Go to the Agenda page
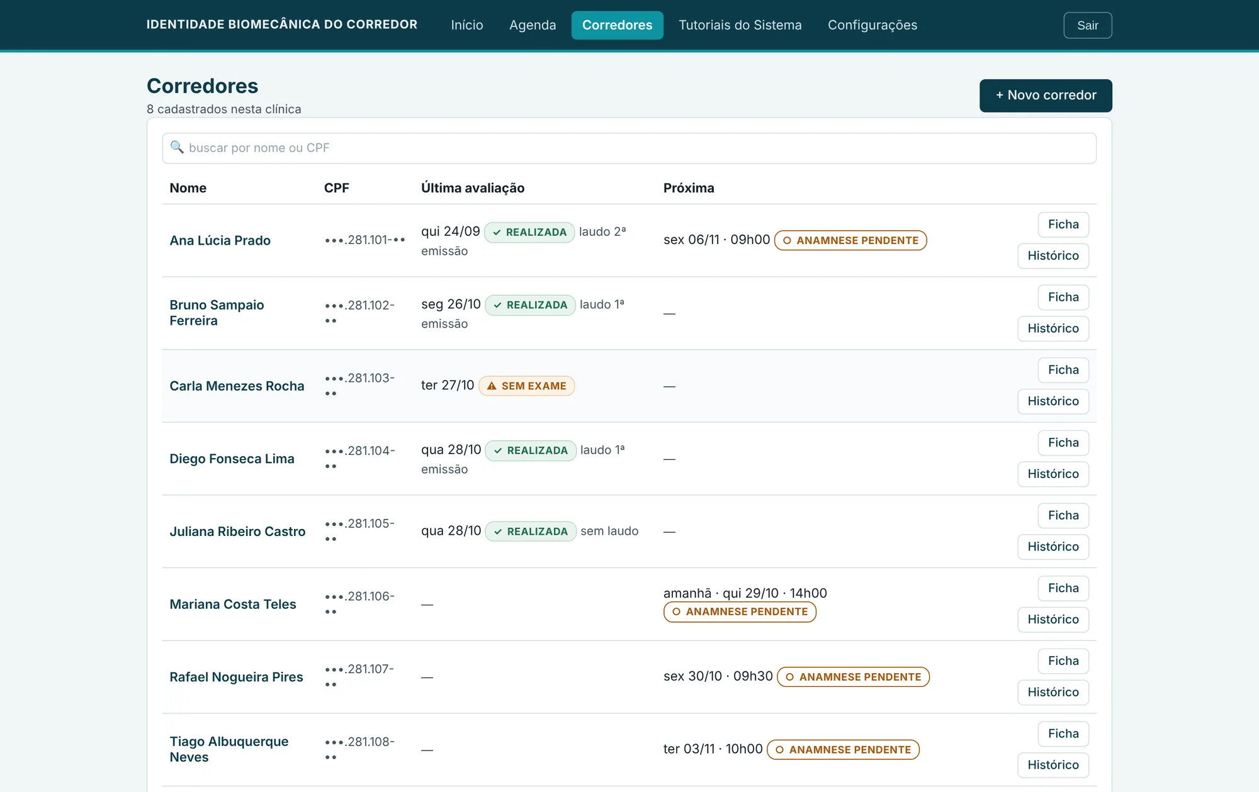This screenshot has height=792, width=1259. (533, 25)
